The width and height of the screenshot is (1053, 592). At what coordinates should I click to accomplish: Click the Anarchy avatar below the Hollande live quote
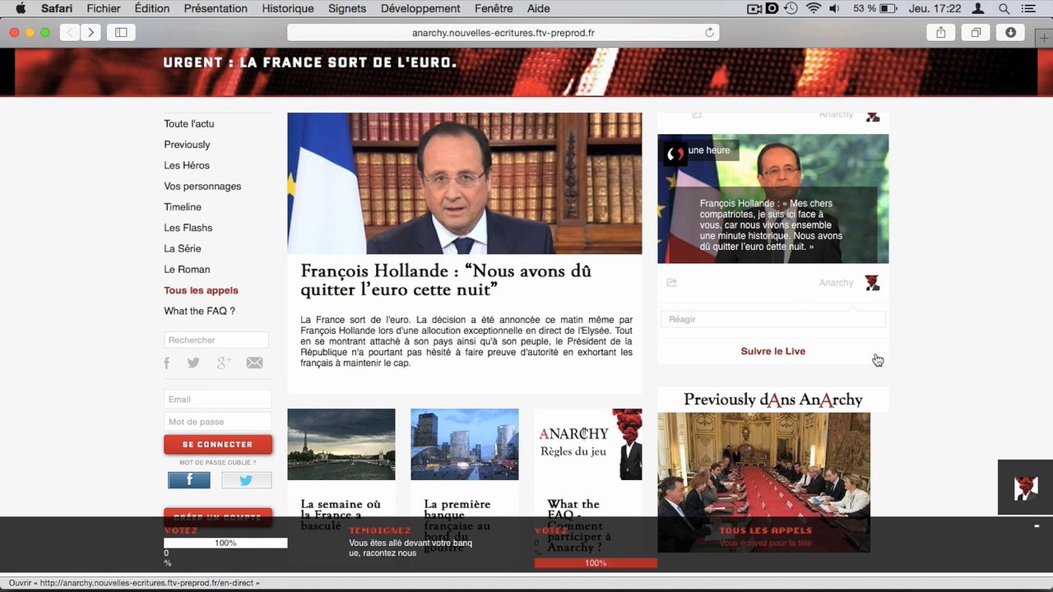pyautogui.click(x=873, y=283)
